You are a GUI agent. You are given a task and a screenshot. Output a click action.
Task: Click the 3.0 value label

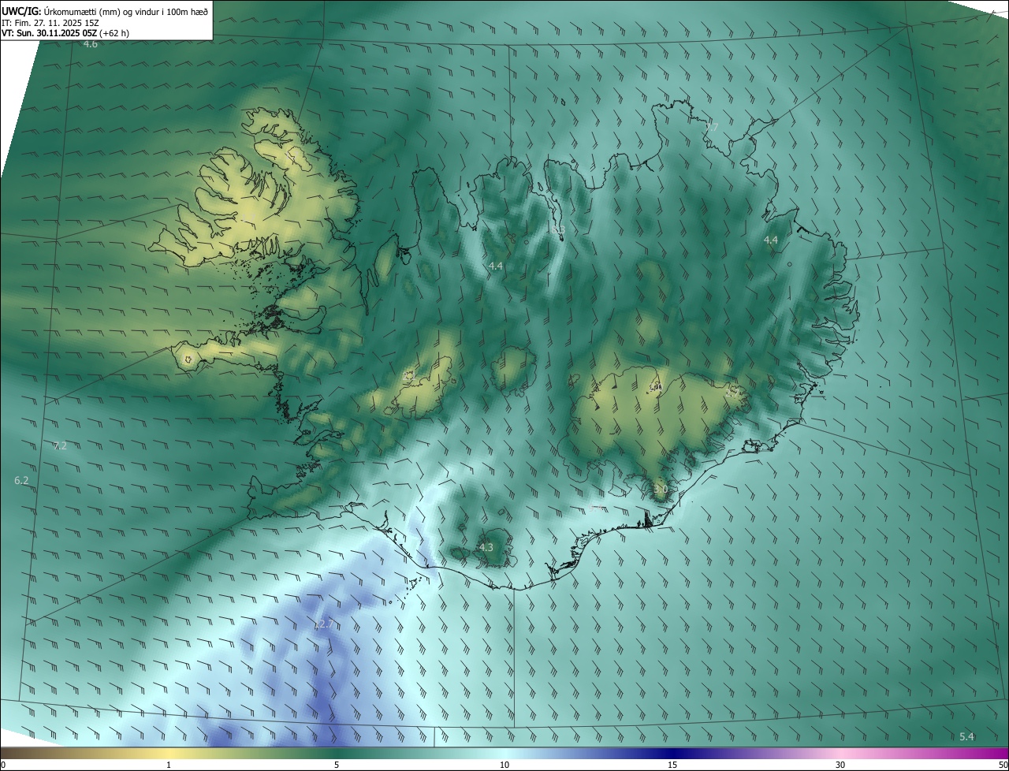[x=661, y=490]
